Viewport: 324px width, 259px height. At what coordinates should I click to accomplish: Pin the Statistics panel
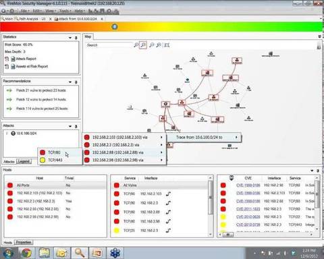(76, 38)
